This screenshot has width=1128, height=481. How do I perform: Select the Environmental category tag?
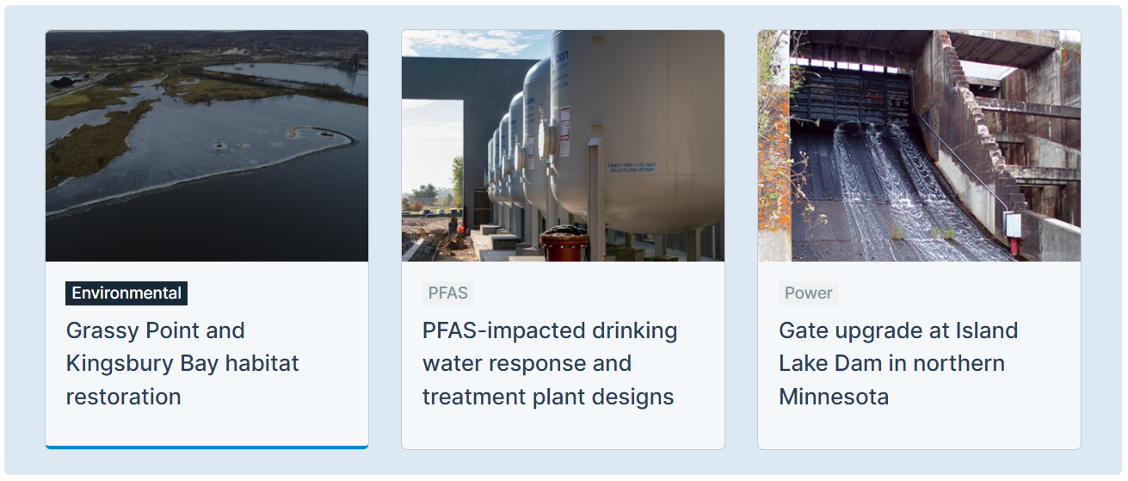[x=126, y=293]
